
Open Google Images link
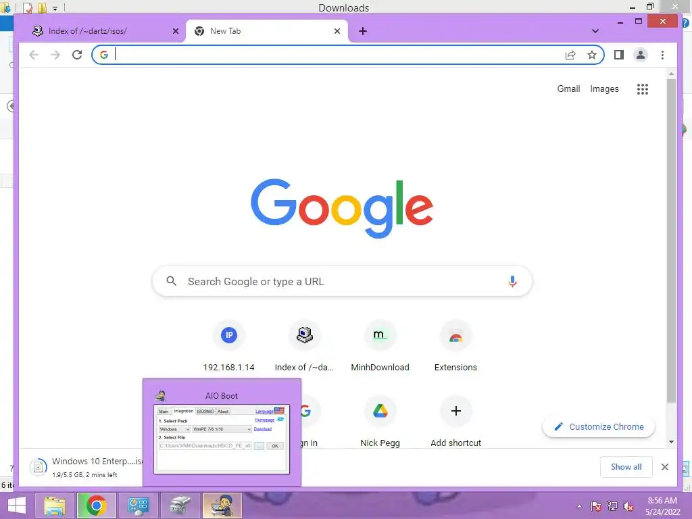point(604,89)
